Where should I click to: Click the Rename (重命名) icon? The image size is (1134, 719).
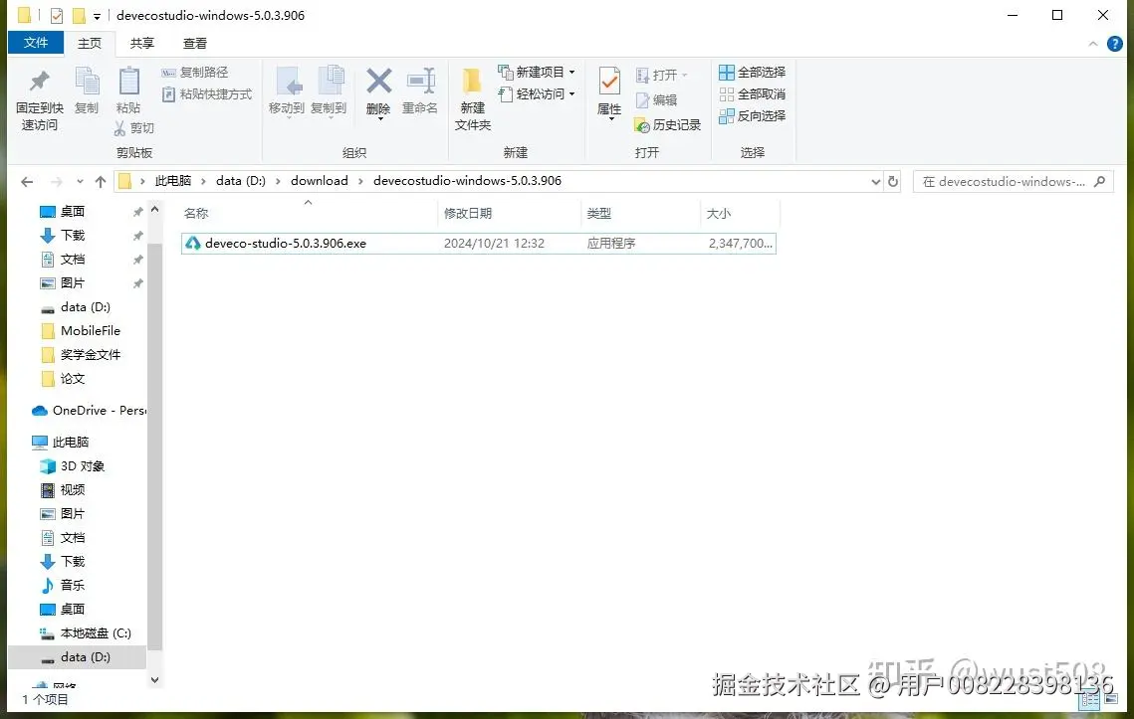tap(421, 81)
